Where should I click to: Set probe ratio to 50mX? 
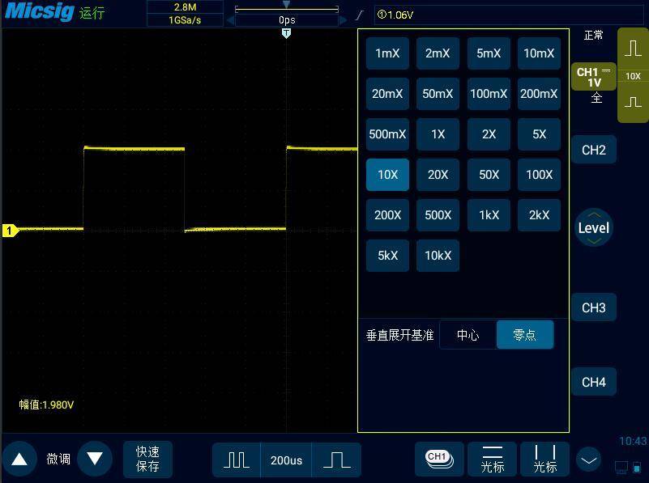point(438,94)
